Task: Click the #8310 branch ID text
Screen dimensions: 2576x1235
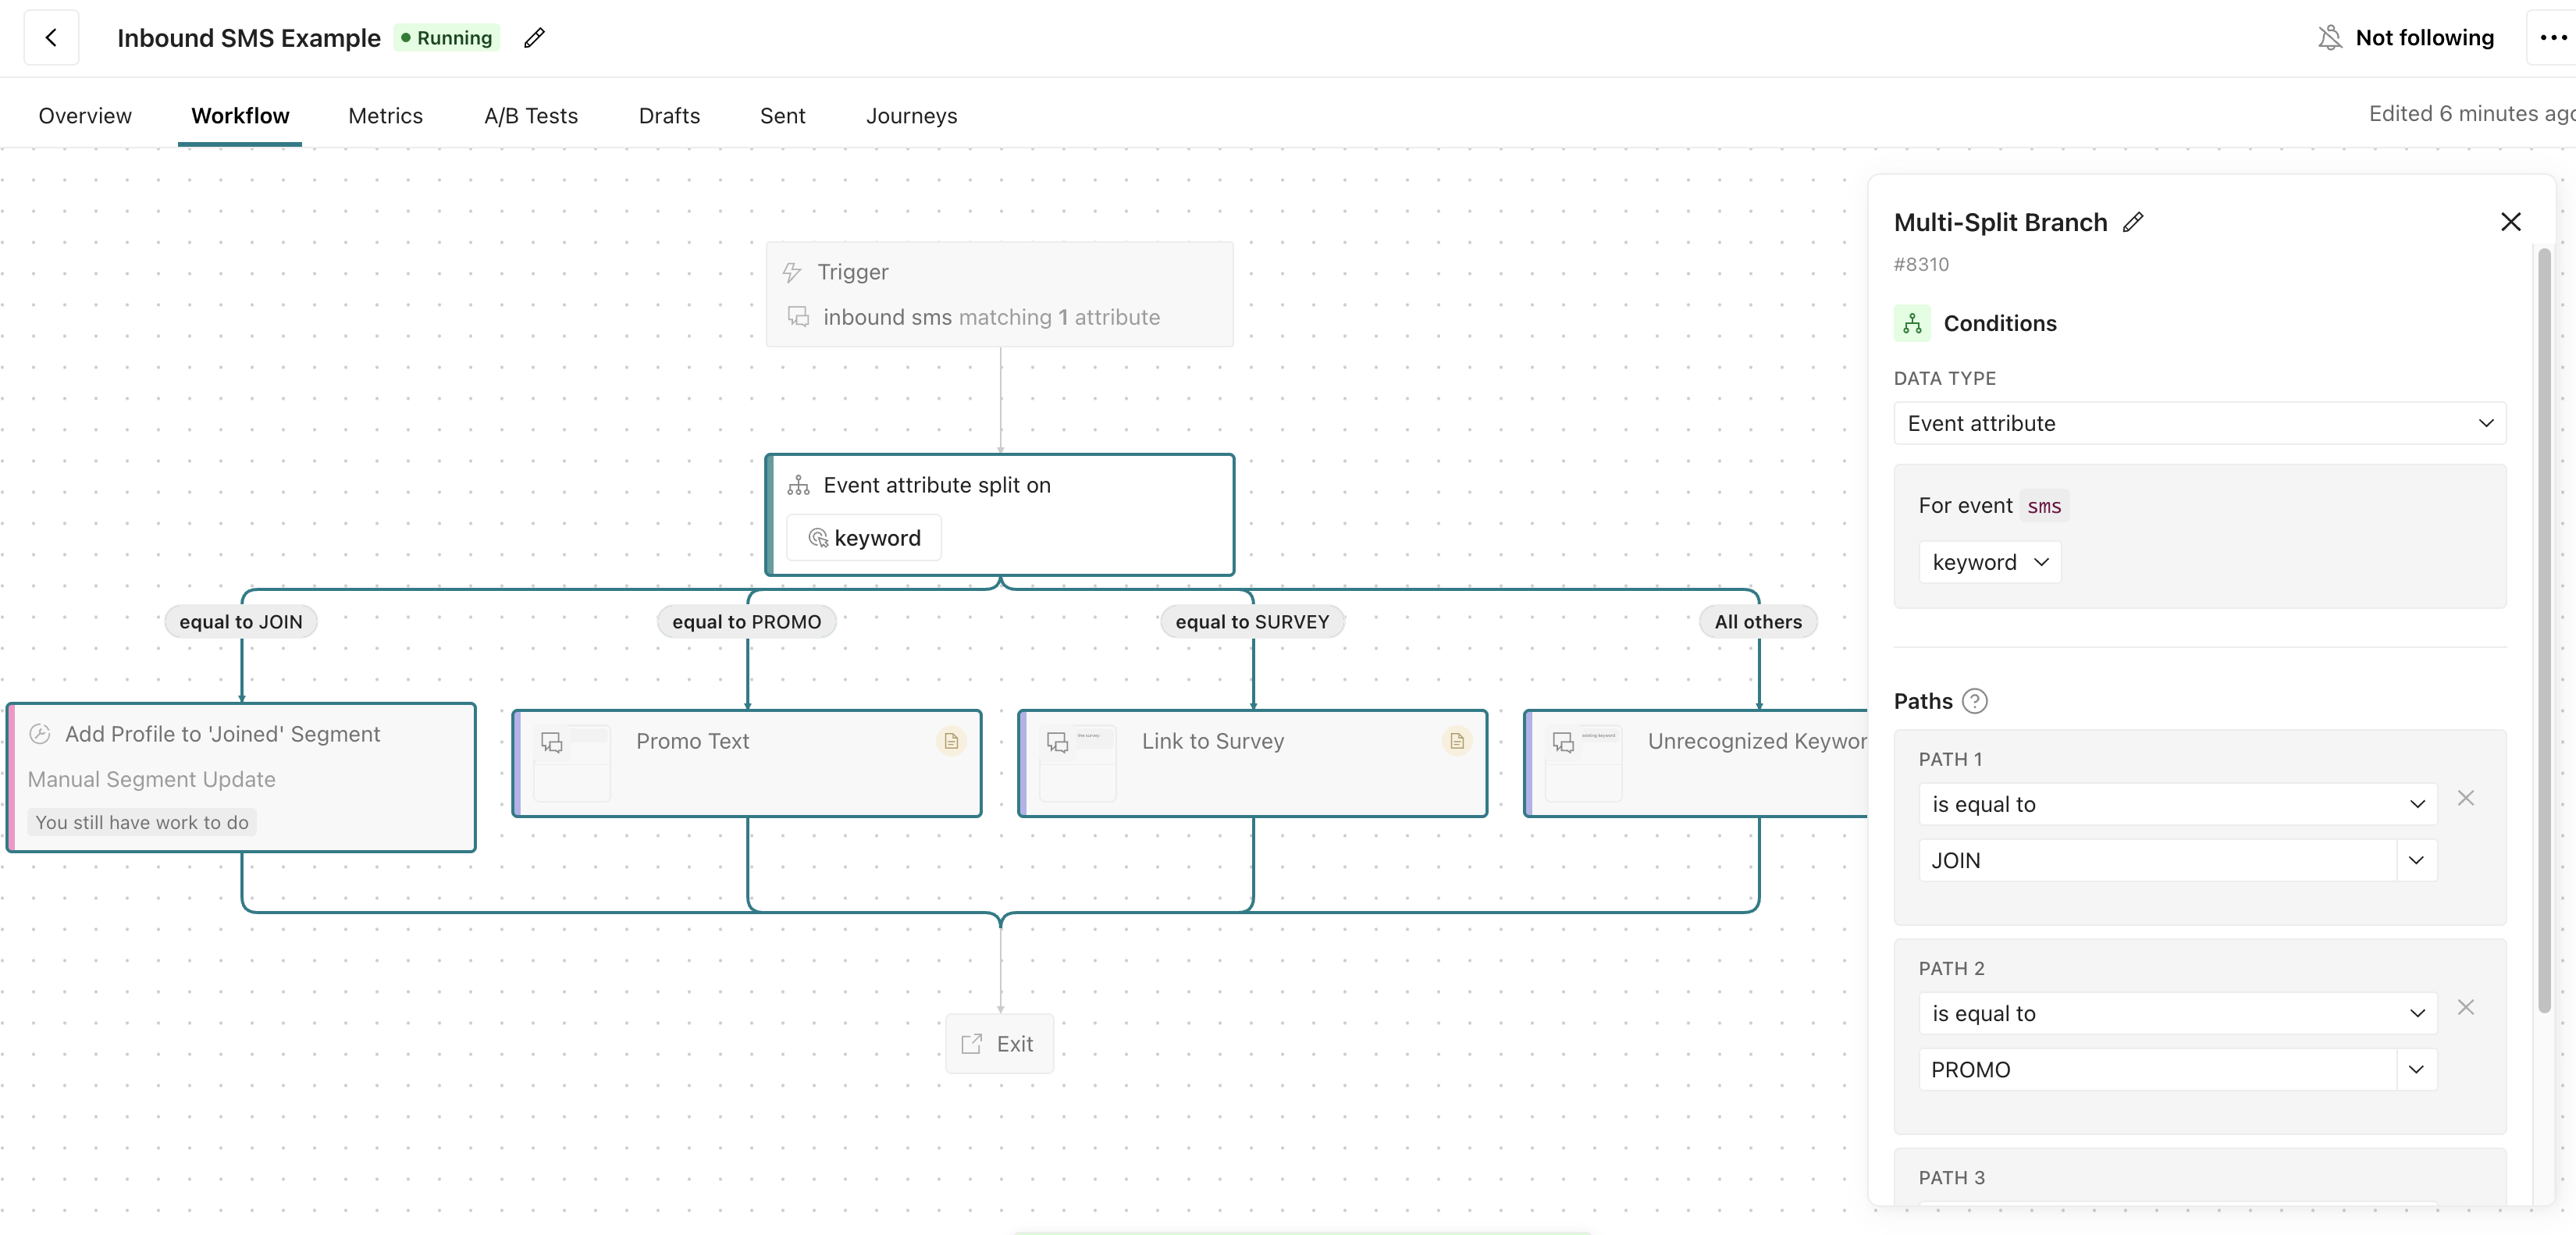Action: point(1921,264)
